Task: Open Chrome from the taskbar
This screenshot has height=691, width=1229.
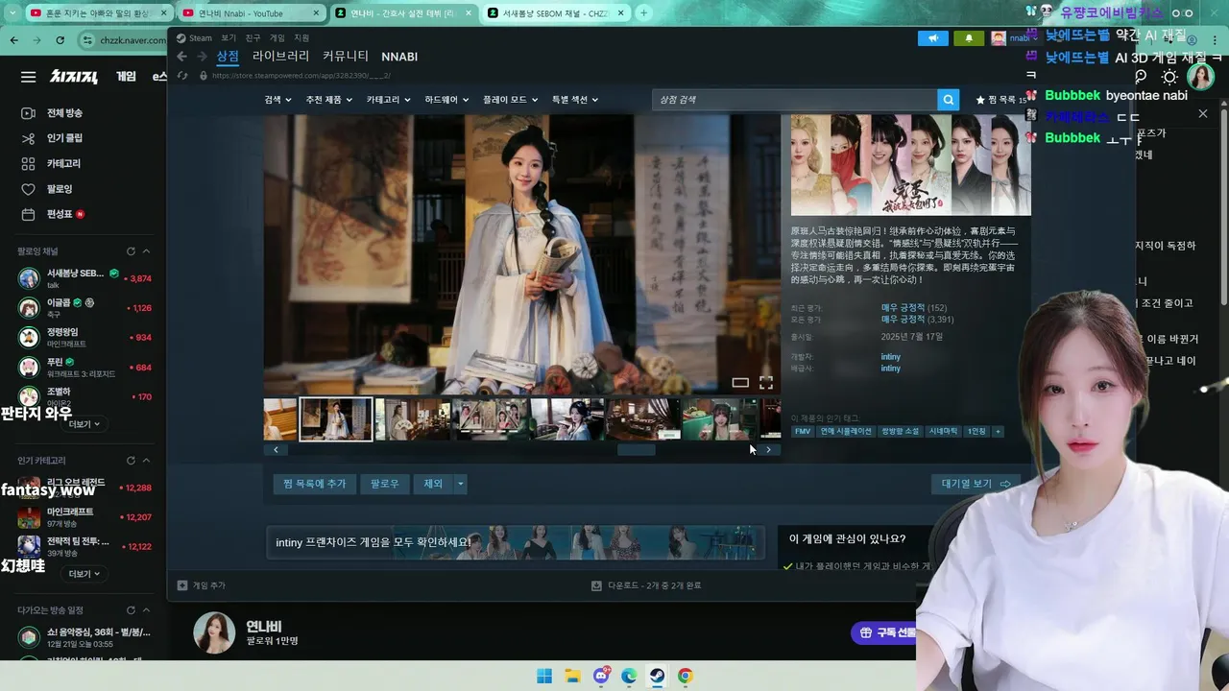Action: pyautogui.click(x=685, y=676)
